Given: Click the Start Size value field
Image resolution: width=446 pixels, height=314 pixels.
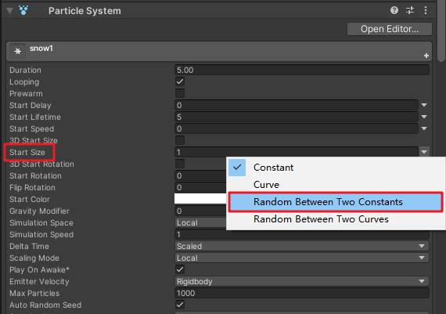Looking at the screenshot, I should (x=297, y=152).
